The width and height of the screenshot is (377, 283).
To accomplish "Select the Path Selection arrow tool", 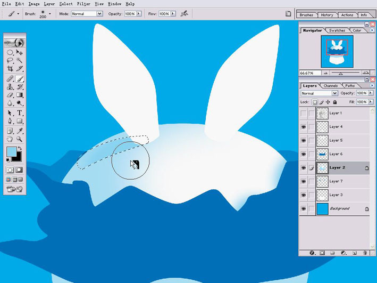I will [10, 113].
